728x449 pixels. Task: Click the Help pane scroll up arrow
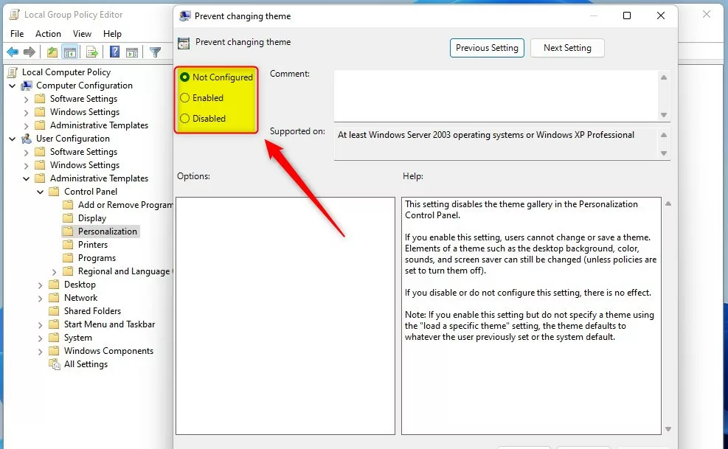(x=668, y=203)
